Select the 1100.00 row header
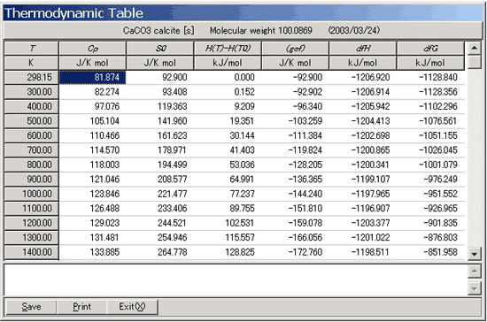The height and width of the screenshot is (322, 487). click(x=31, y=209)
